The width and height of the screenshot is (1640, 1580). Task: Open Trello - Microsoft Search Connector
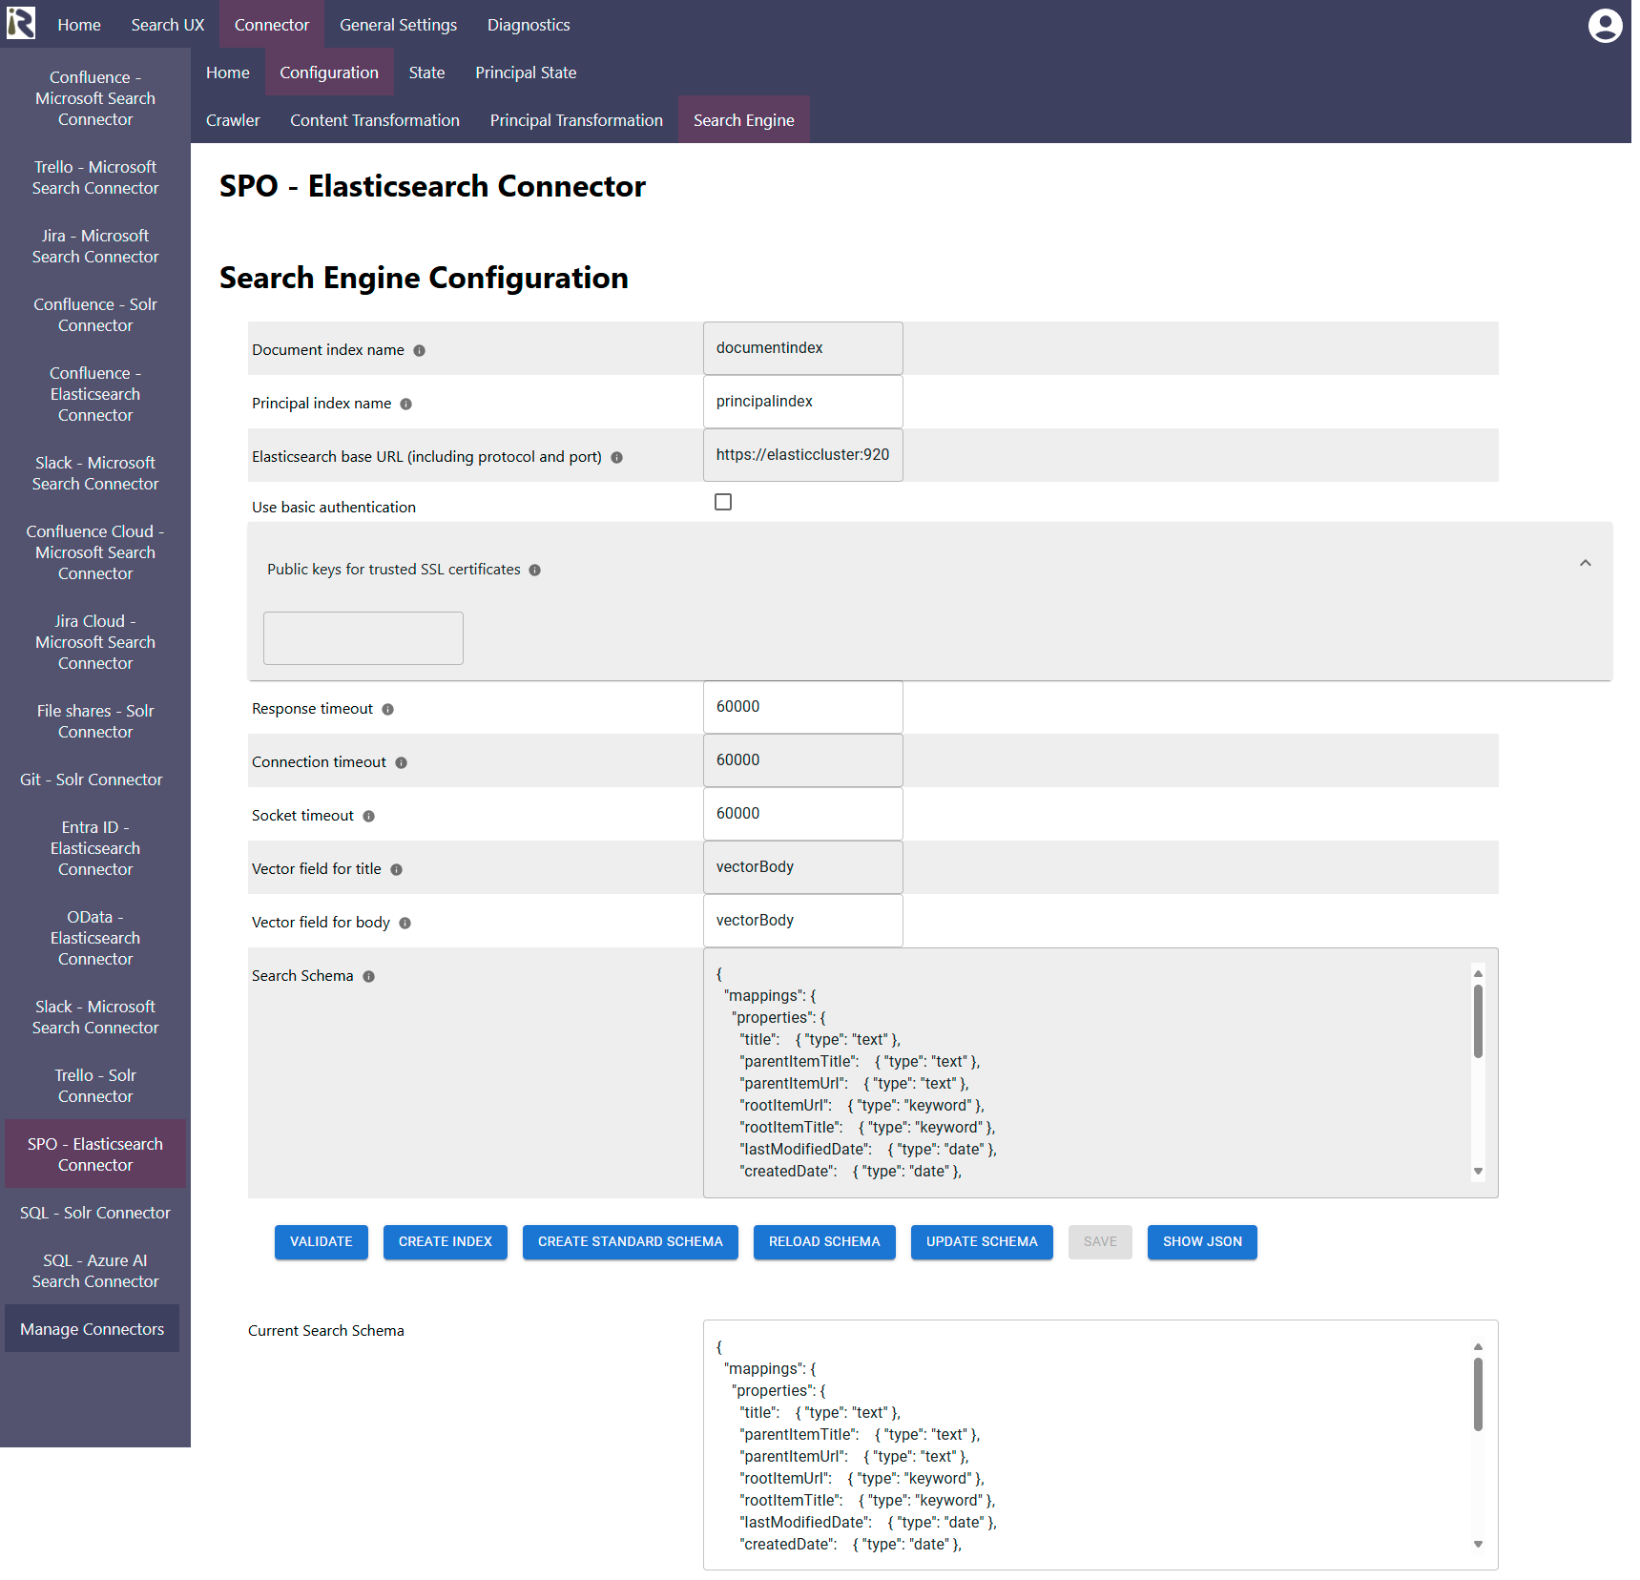tap(95, 177)
